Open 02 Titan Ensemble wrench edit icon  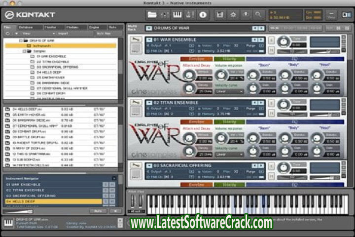[136, 102]
